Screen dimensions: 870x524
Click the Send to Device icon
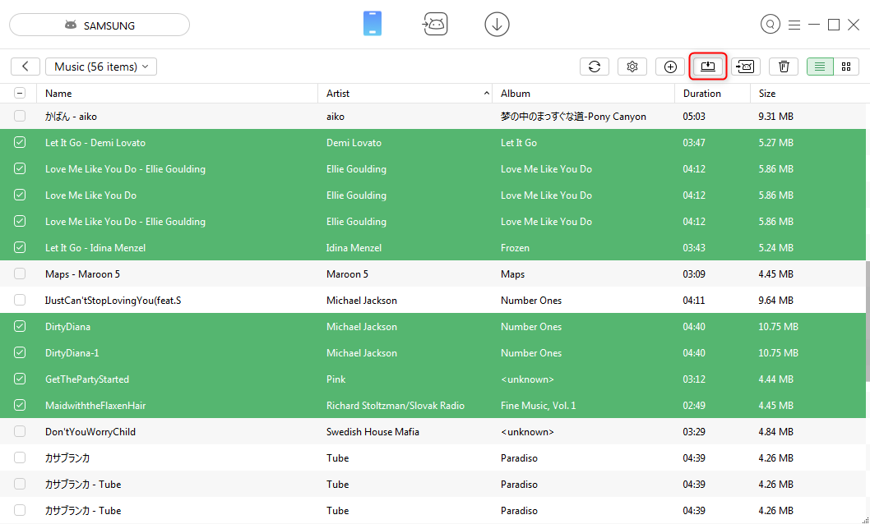click(745, 67)
